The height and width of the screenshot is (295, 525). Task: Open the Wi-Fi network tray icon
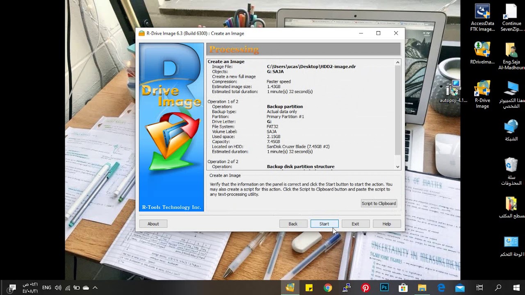pyautogui.click(x=68, y=288)
